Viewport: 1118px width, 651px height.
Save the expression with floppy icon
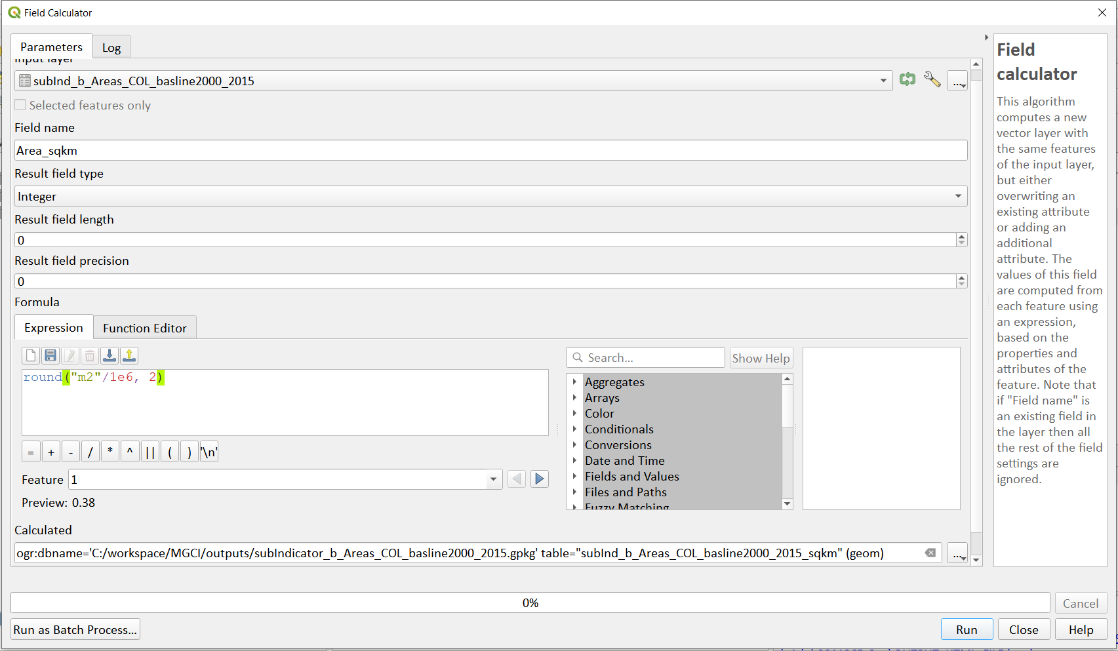[50, 355]
